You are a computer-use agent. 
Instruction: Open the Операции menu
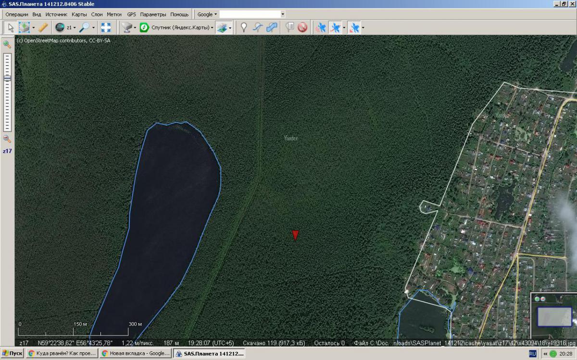click(17, 14)
